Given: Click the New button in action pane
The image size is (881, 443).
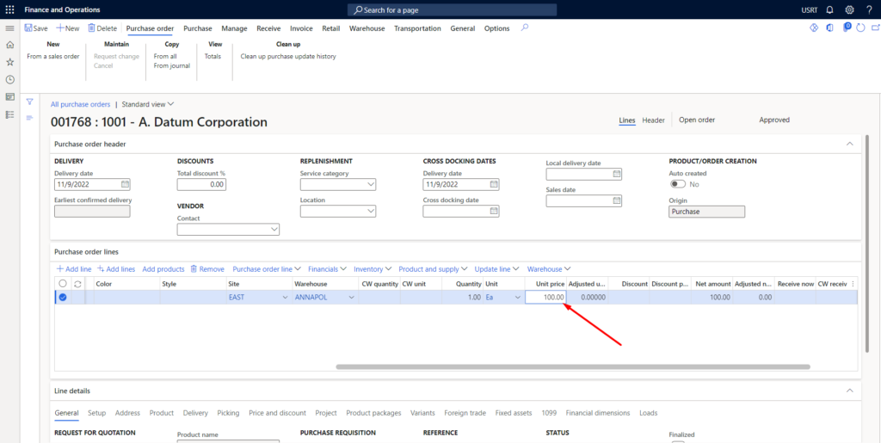Looking at the screenshot, I should pyautogui.click(x=68, y=28).
